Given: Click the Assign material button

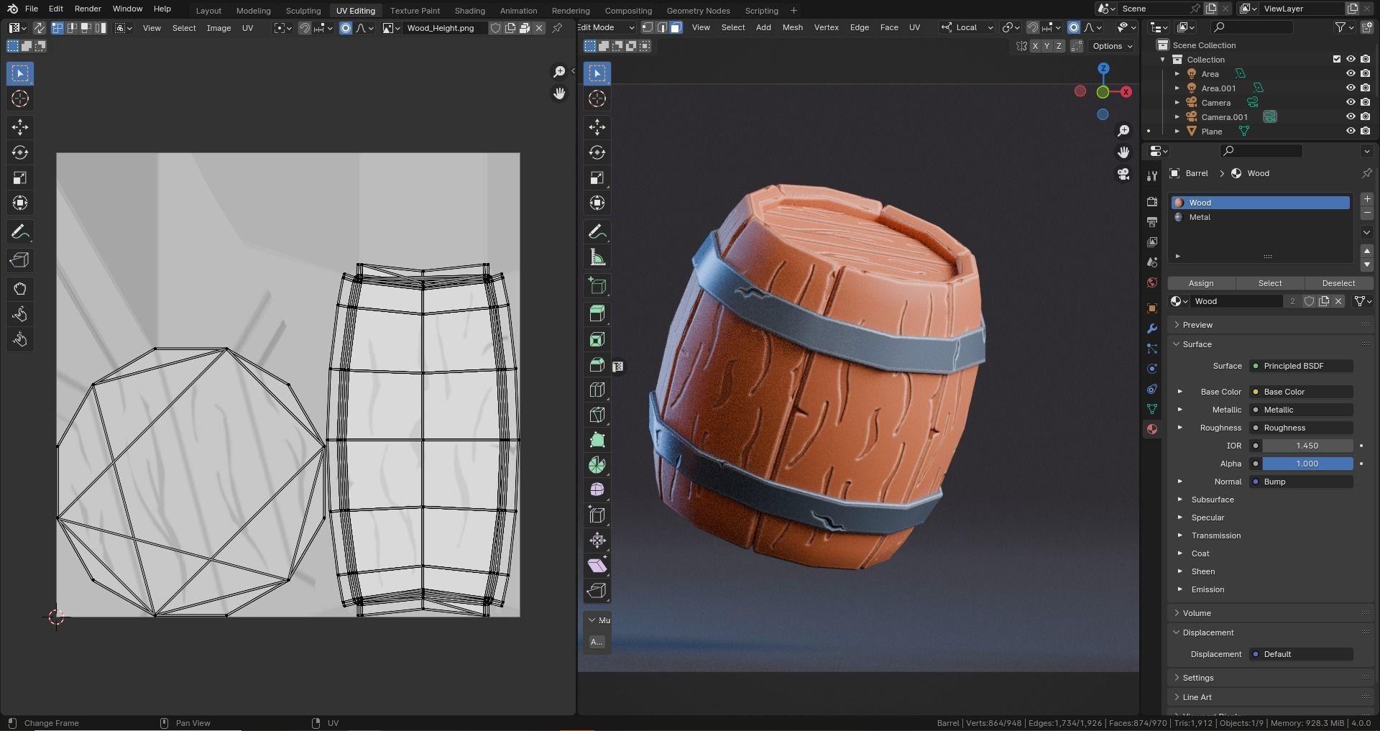Looking at the screenshot, I should [1201, 283].
